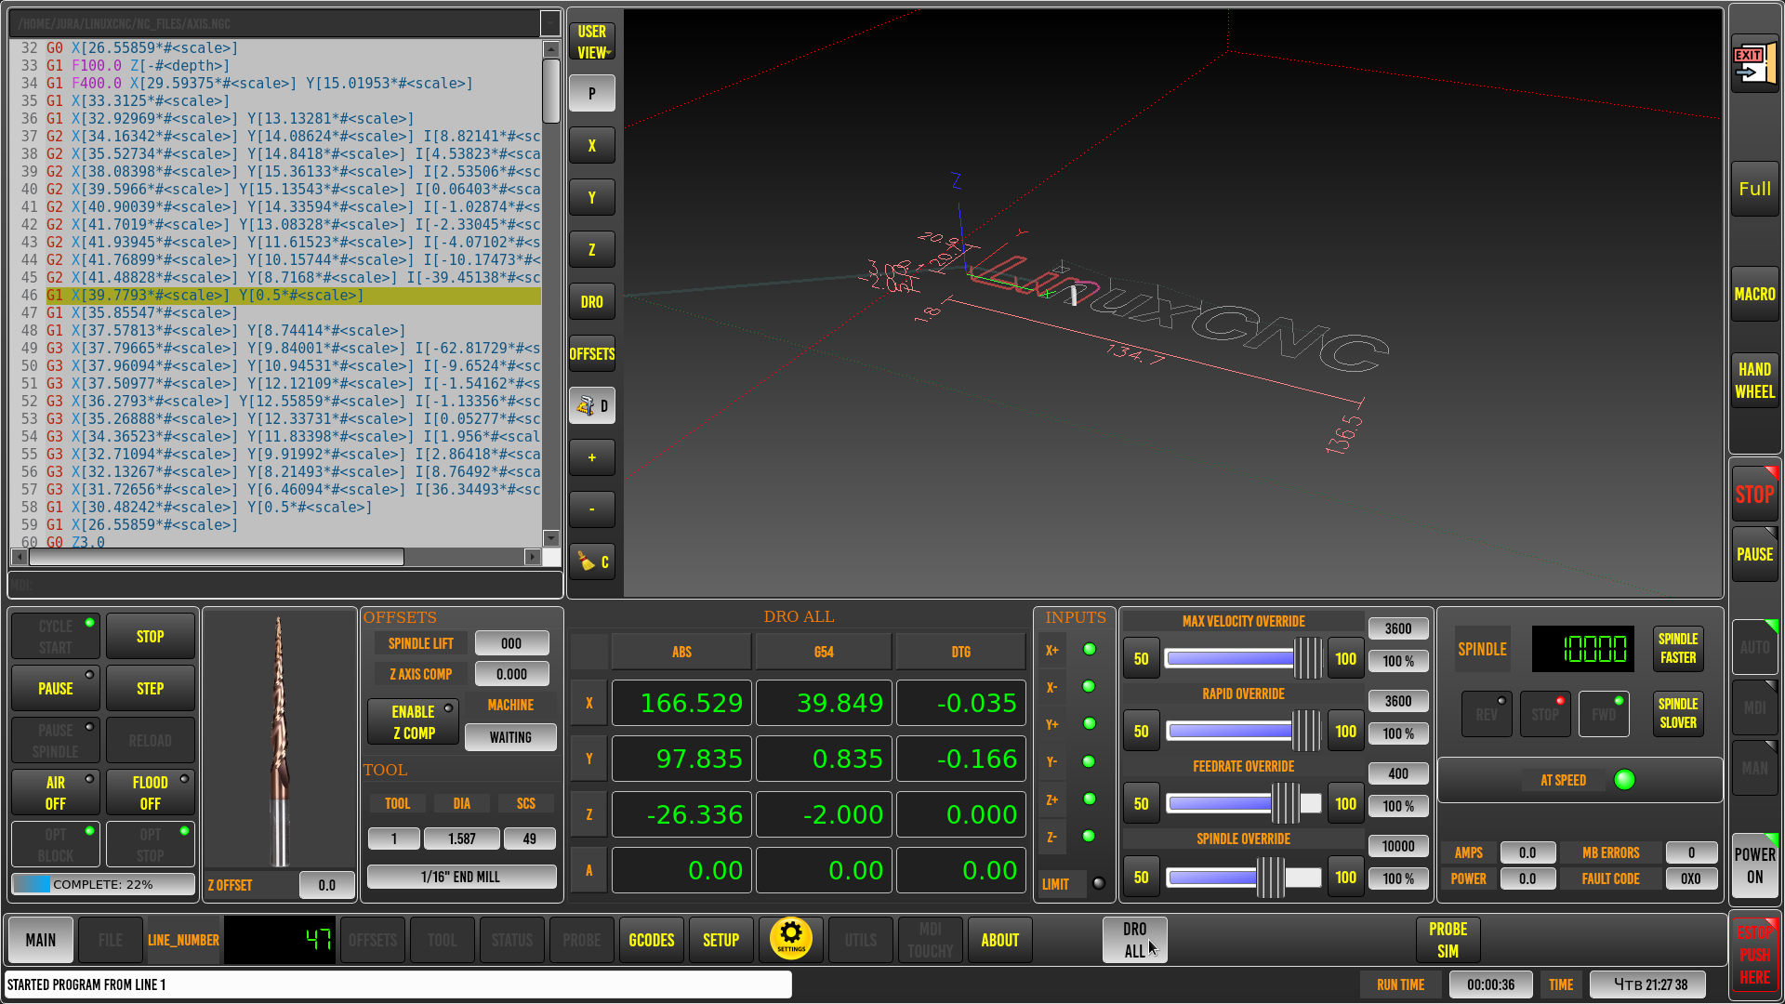Toggle the dimensions D icon button
Image resolution: width=1785 pixels, height=1004 pixels.
pos(592,405)
